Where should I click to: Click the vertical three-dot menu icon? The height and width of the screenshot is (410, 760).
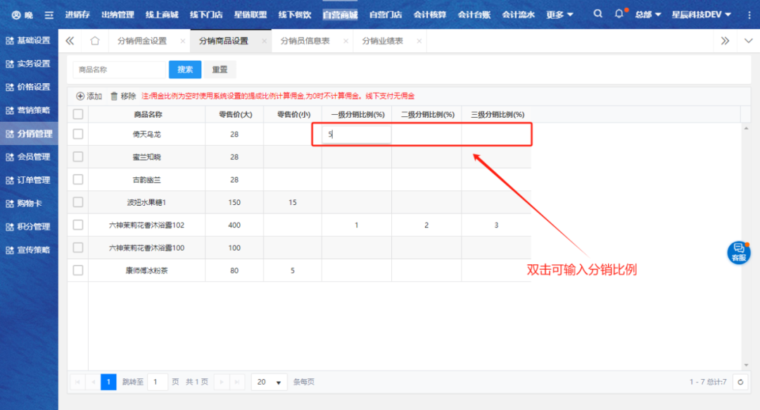pos(749,15)
